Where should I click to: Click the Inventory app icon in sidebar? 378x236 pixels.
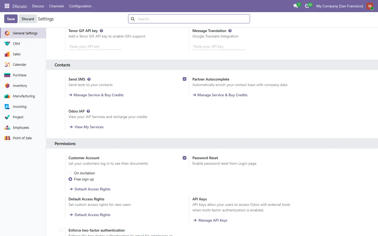click(x=7, y=86)
